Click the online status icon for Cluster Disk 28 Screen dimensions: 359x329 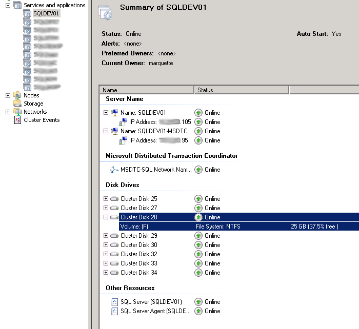pyautogui.click(x=198, y=217)
